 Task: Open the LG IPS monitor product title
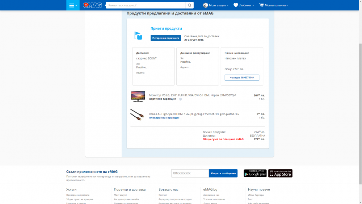pos(193,95)
